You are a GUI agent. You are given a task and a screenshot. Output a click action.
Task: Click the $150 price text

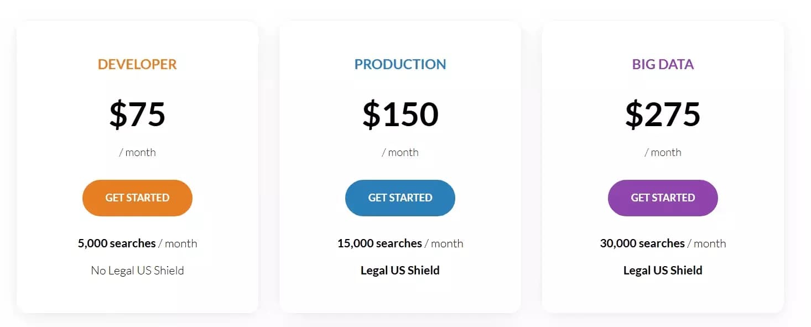click(x=399, y=115)
